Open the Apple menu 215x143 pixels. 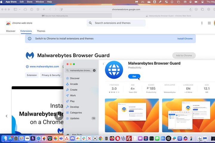[1, 2]
